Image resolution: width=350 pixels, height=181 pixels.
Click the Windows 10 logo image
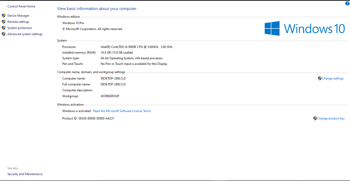(305, 28)
